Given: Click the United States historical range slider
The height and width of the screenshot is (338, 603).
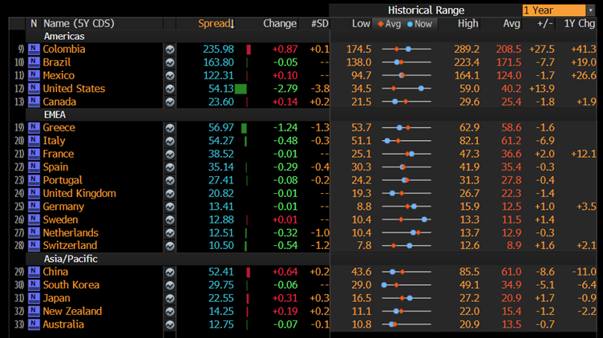Looking at the screenshot, I should [407, 88].
